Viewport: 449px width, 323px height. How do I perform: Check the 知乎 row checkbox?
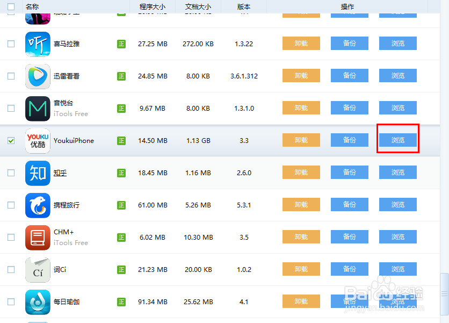[x=11, y=173]
